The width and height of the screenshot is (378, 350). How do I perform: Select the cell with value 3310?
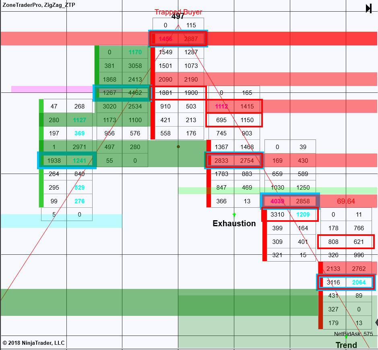277,215
